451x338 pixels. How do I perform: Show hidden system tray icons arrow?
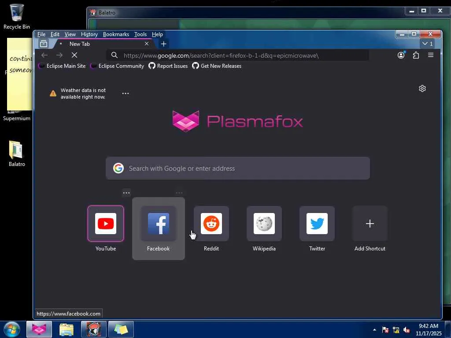point(374,330)
